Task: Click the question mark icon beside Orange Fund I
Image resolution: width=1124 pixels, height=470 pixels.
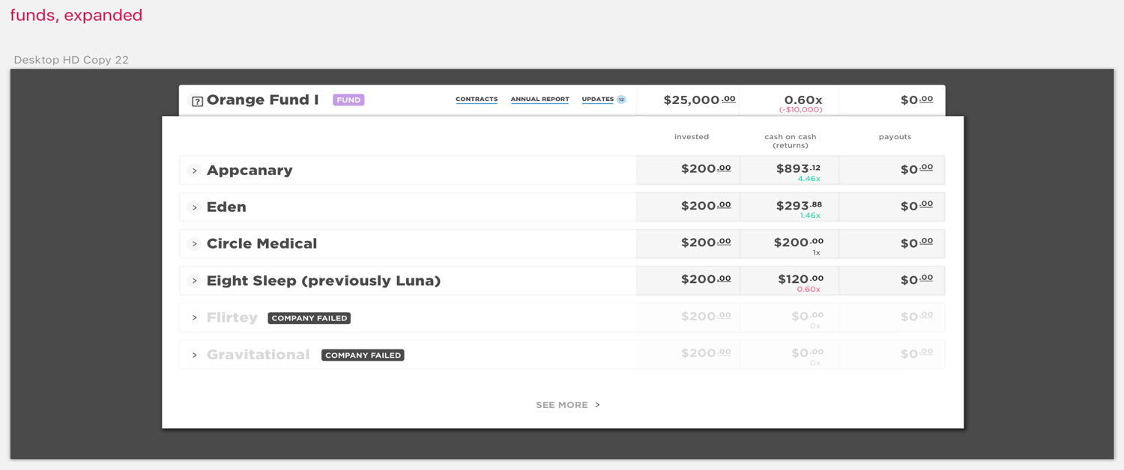Action: [x=197, y=101]
